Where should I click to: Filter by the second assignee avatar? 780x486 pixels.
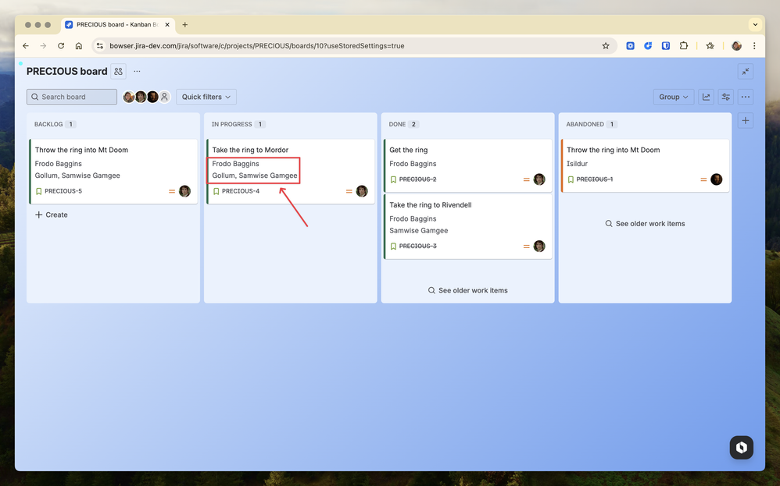pyautogui.click(x=141, y=97)
